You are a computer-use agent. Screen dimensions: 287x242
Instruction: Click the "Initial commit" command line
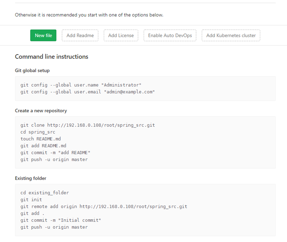click(61, 220)
